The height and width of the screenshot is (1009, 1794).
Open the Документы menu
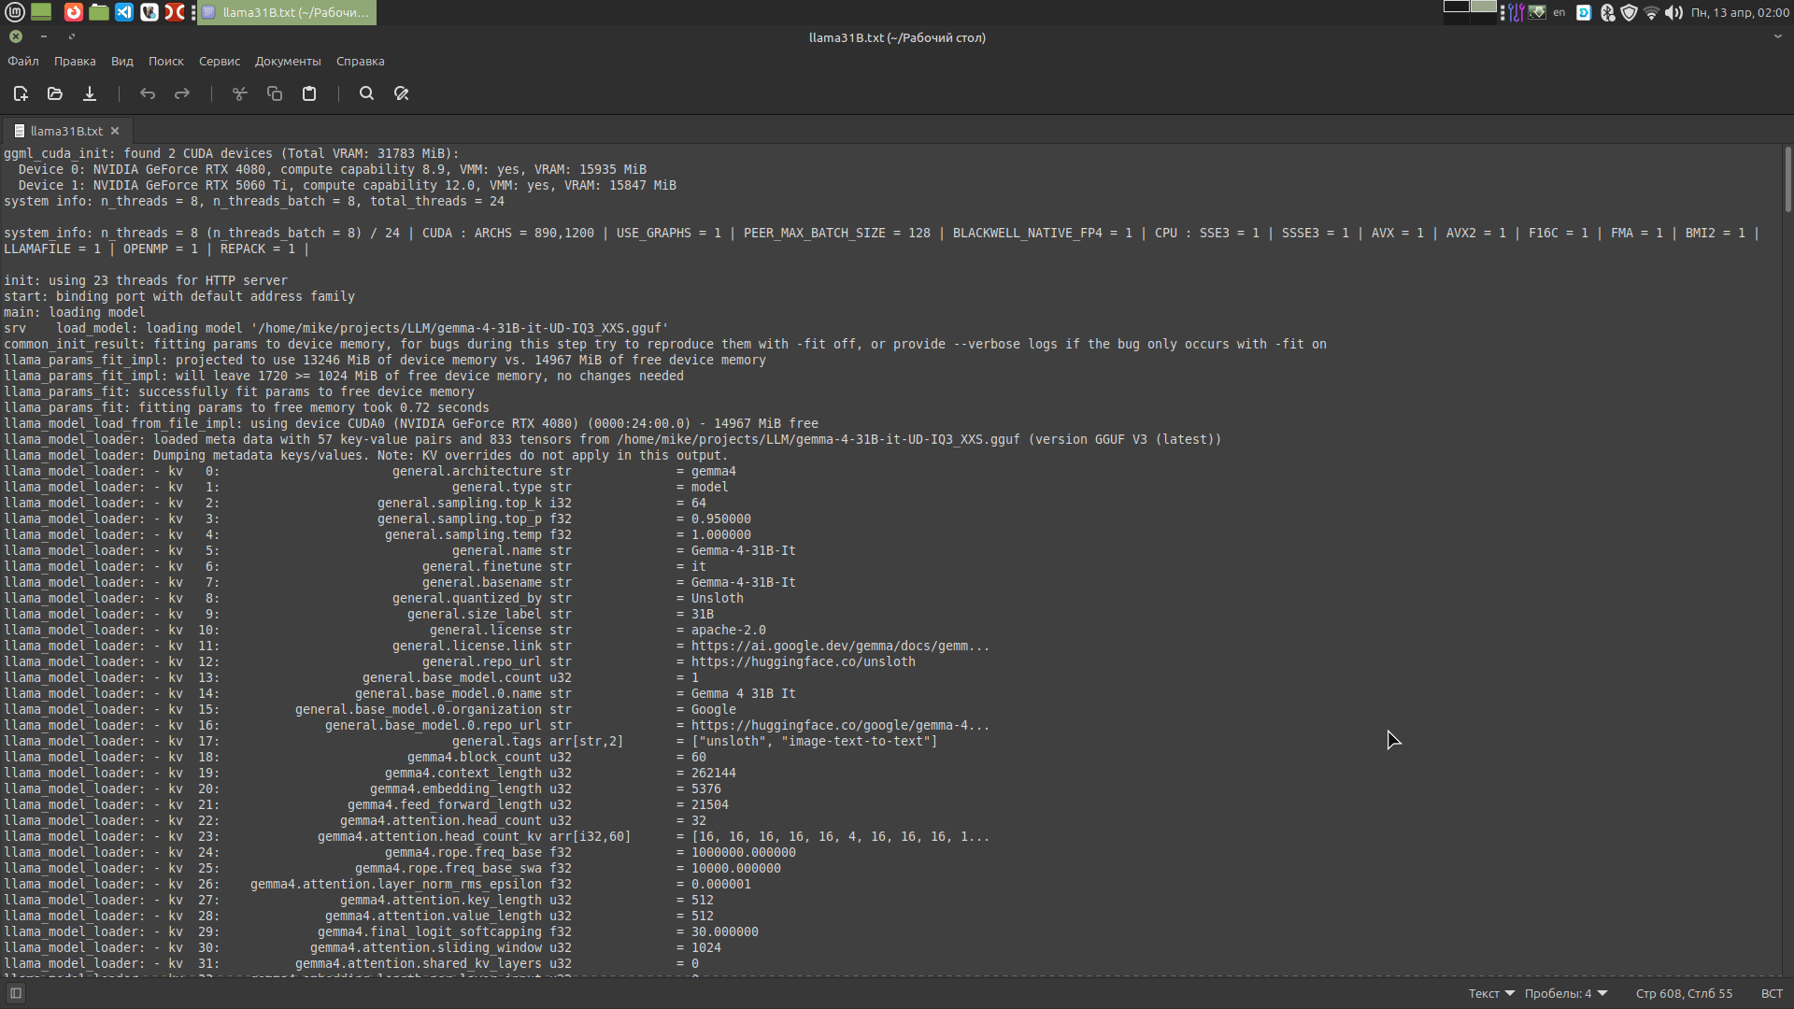(287, 61)
